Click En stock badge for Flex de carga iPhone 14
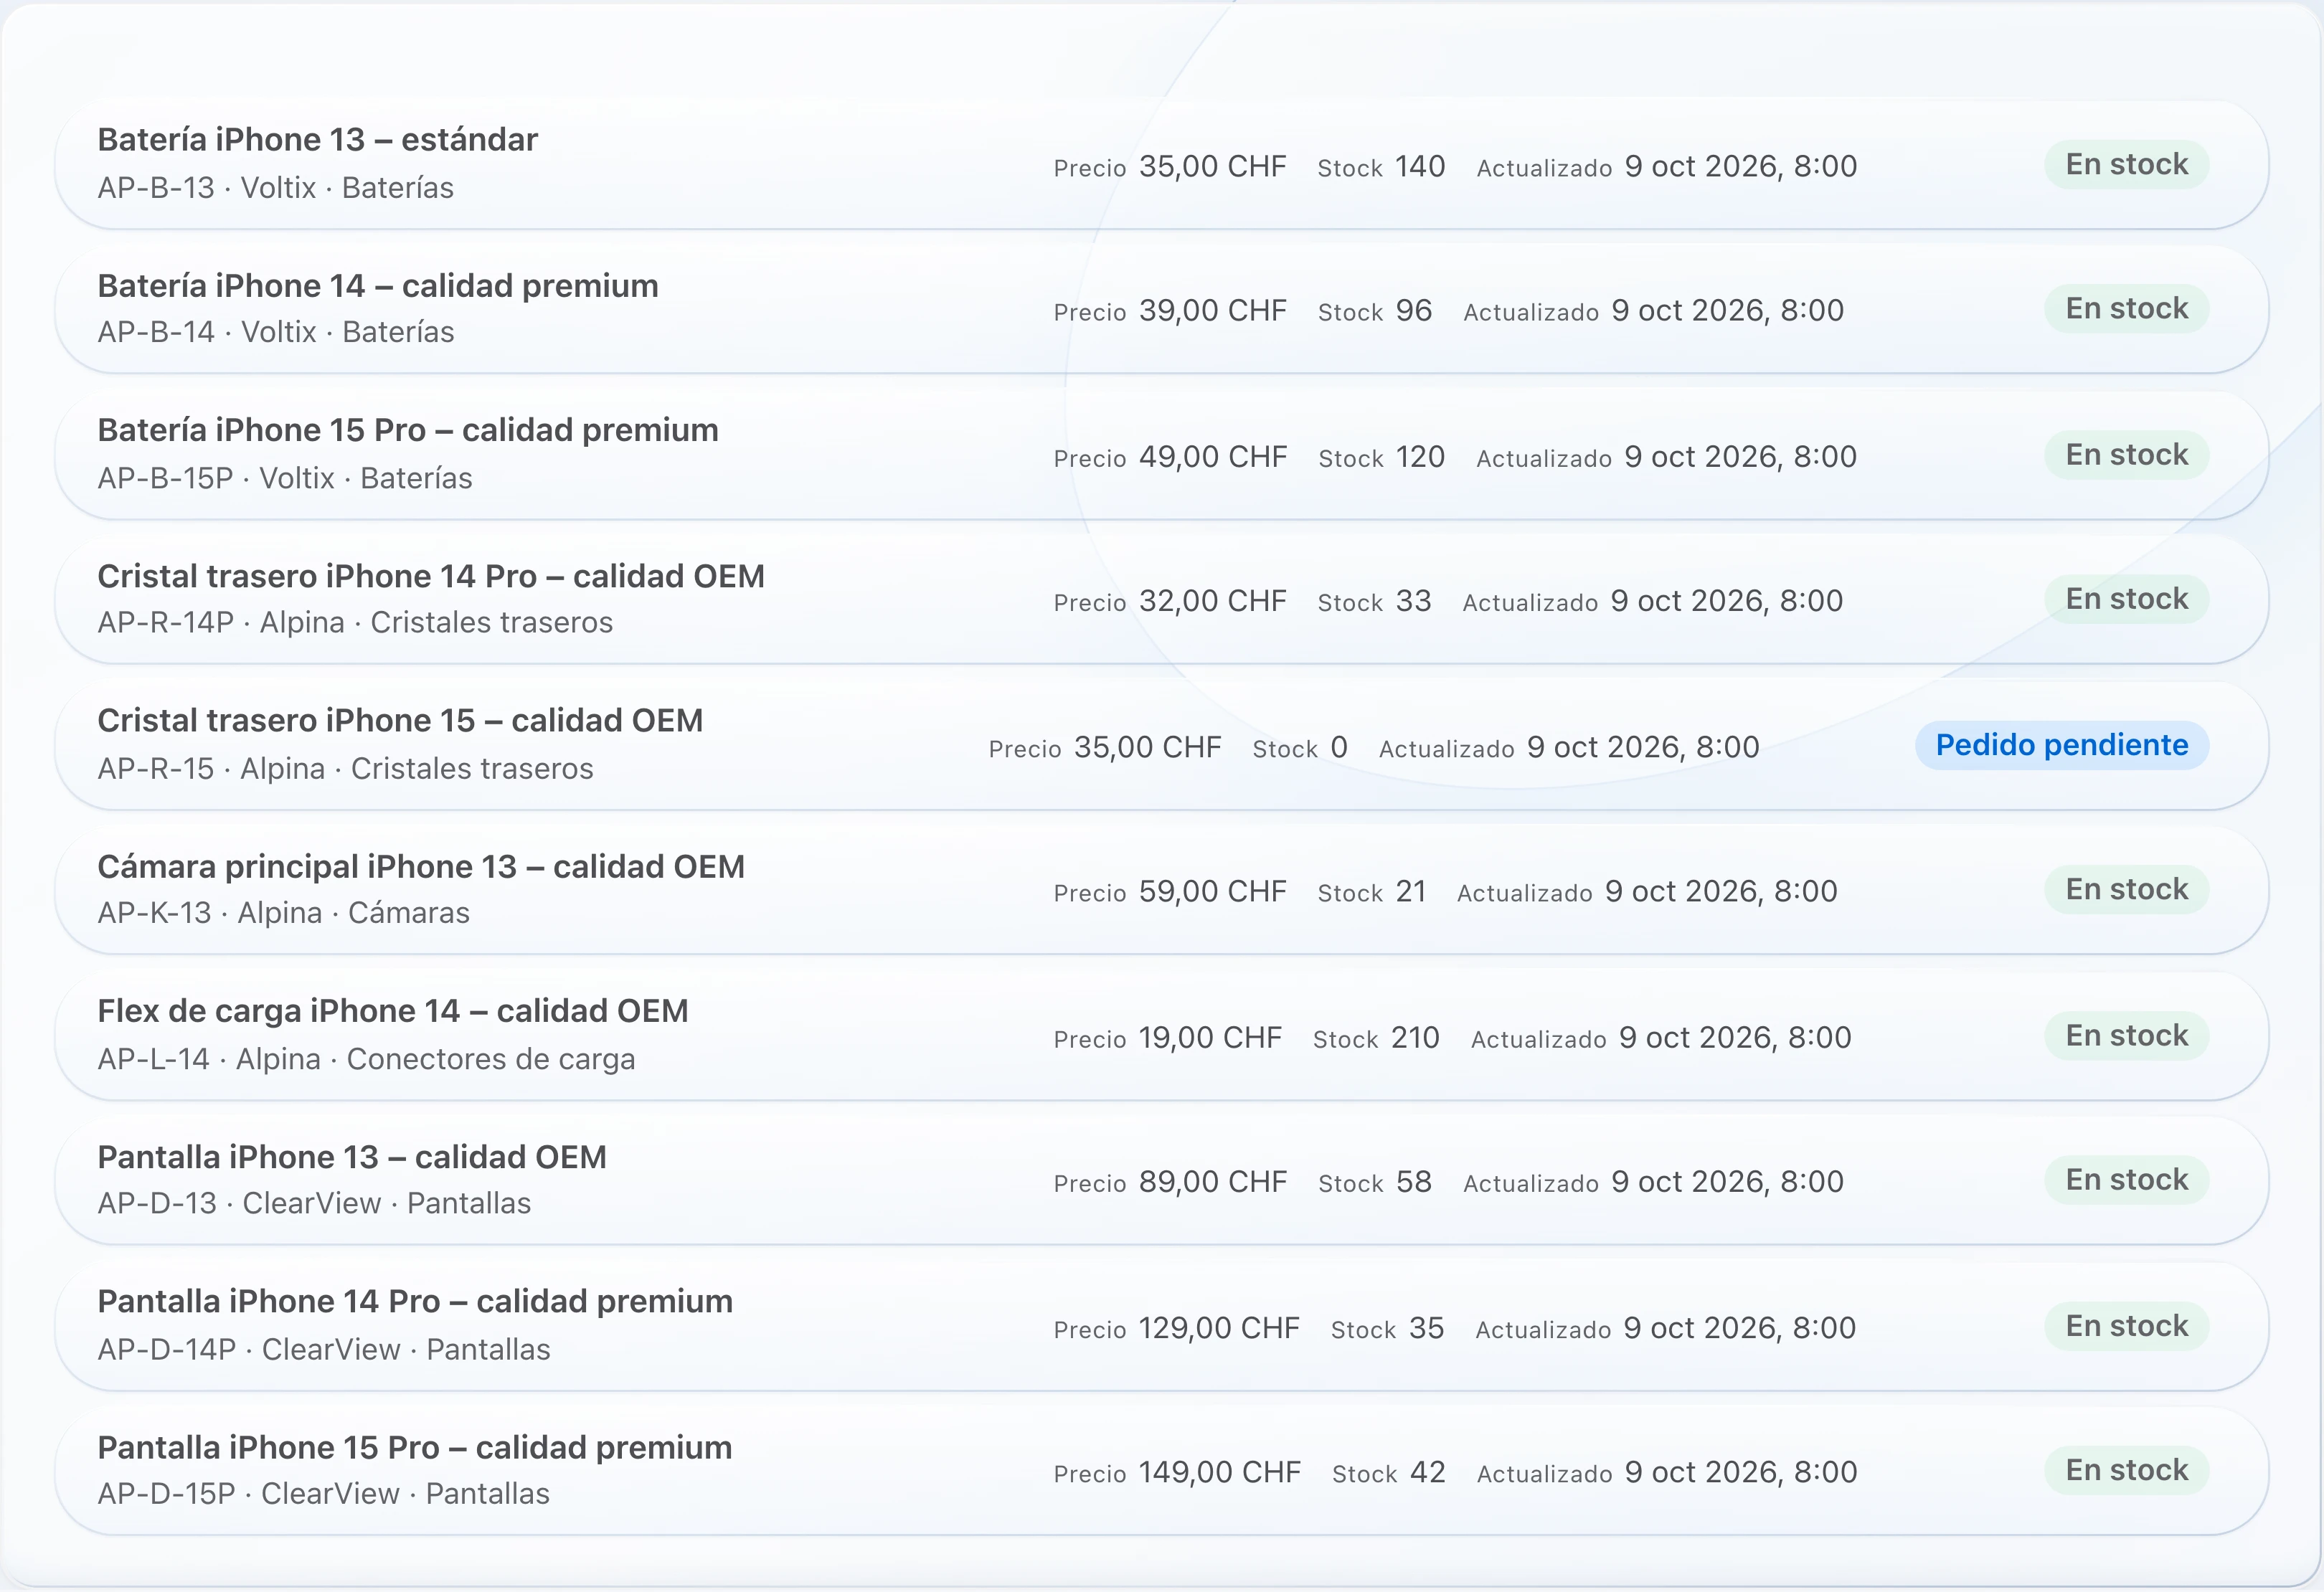2324x1592 pixels. 2127,1035
